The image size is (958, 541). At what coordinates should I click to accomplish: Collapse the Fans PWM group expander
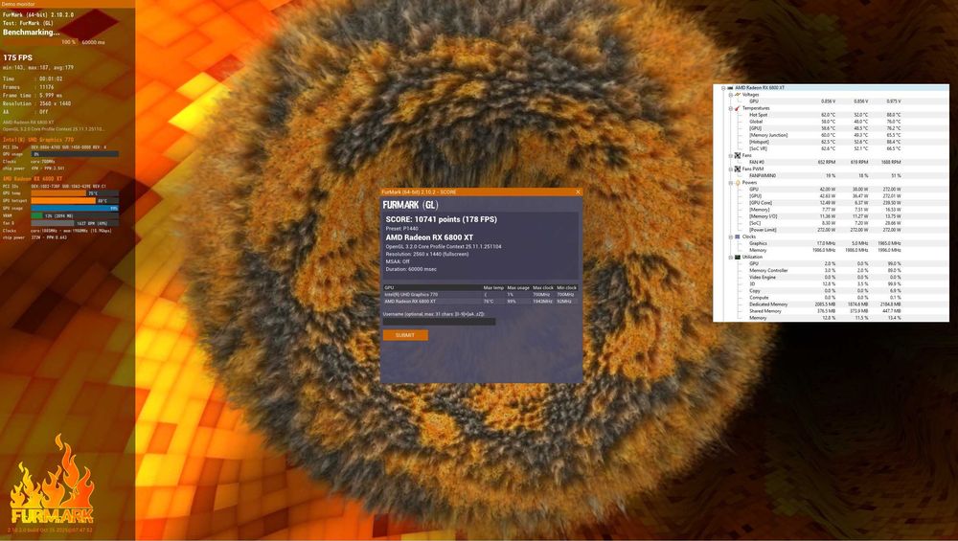point(731,169)
